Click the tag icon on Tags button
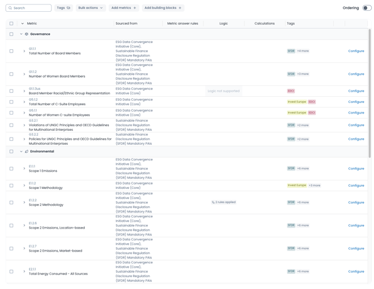The width and height of the screenshot is (374, 289). [x=69, y=8]
